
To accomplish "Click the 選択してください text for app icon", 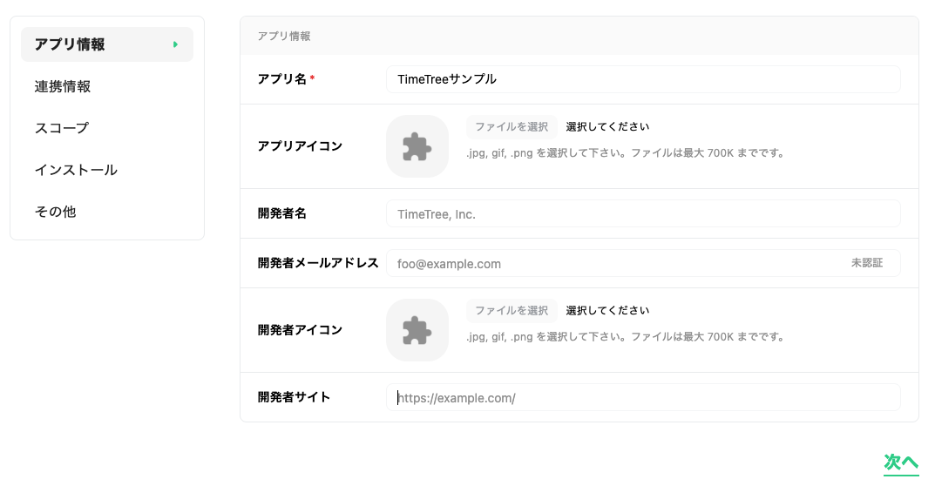I will (x=607, y=127).
